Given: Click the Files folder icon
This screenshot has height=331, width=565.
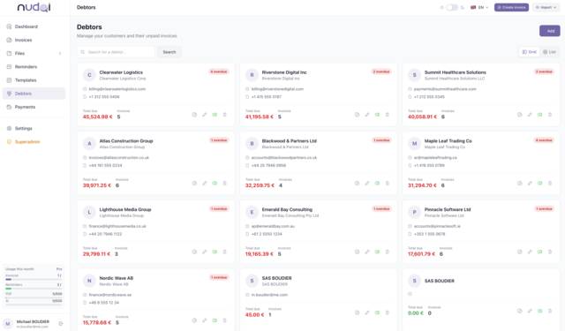Looking at the screenshot, I should tap(10, 53).
